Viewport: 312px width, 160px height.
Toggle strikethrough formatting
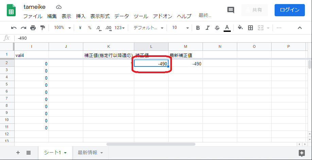[217, 28]
